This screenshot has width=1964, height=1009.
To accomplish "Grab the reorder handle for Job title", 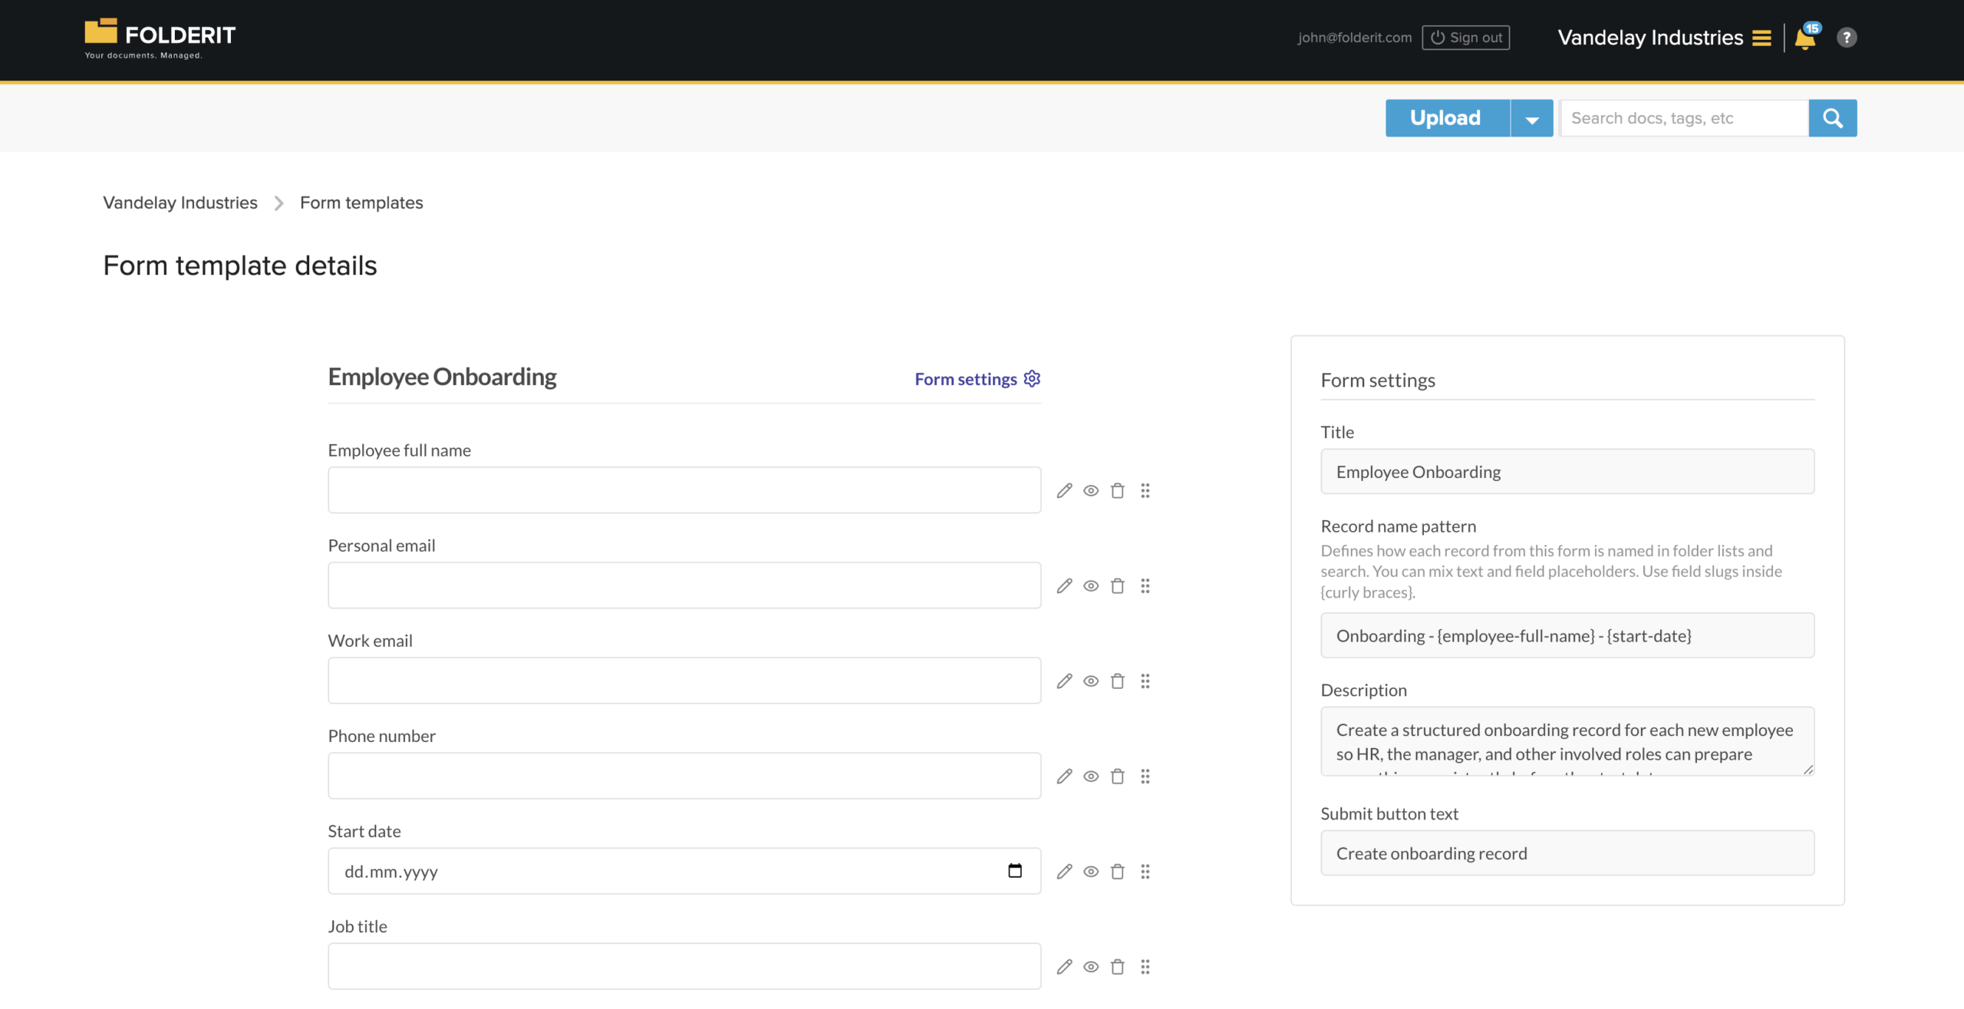I will (1145, 966).
